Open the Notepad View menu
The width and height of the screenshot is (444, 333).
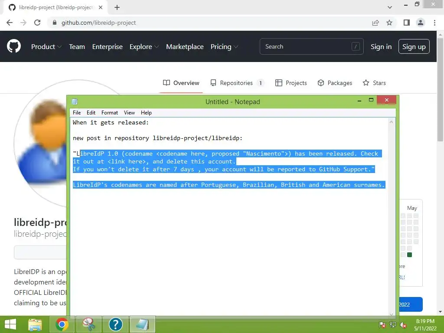pos(129,113)
